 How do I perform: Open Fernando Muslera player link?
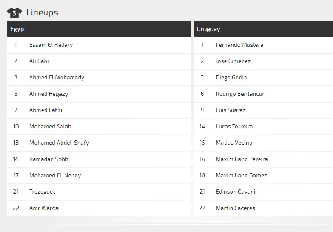pos(239,45)
